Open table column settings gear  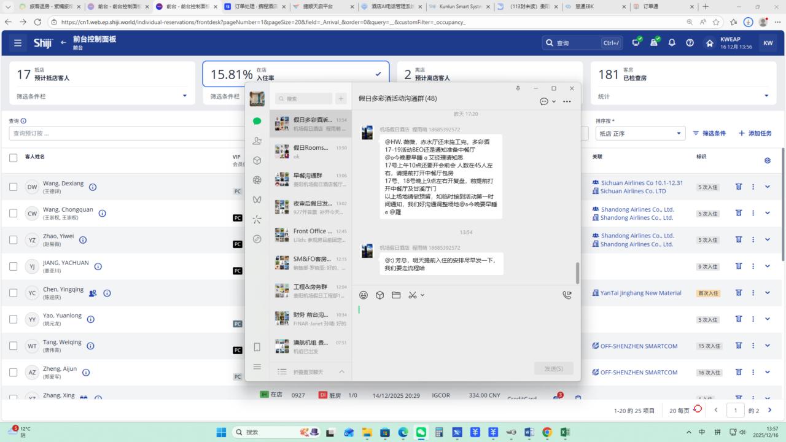pos(767,160)
